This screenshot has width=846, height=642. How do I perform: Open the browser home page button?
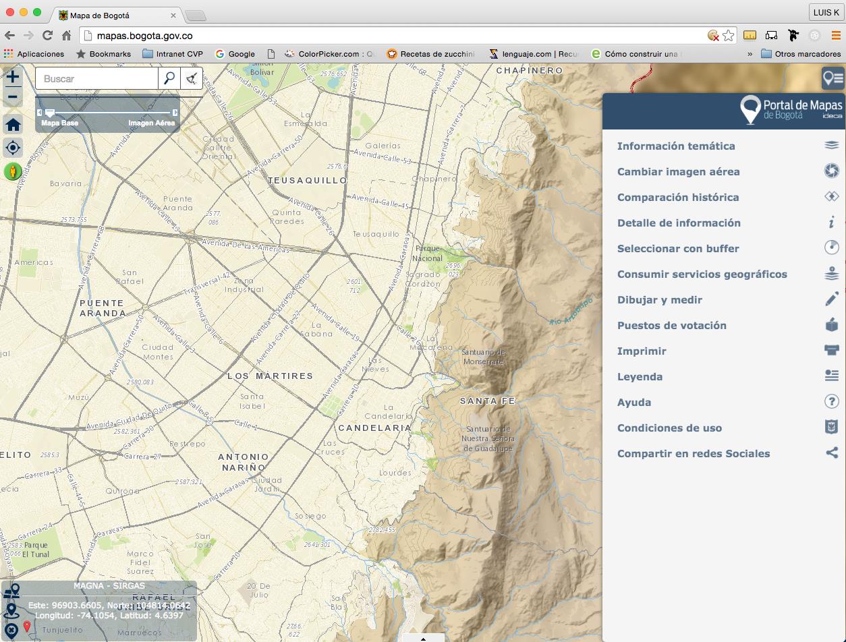[x=66, y=35]
